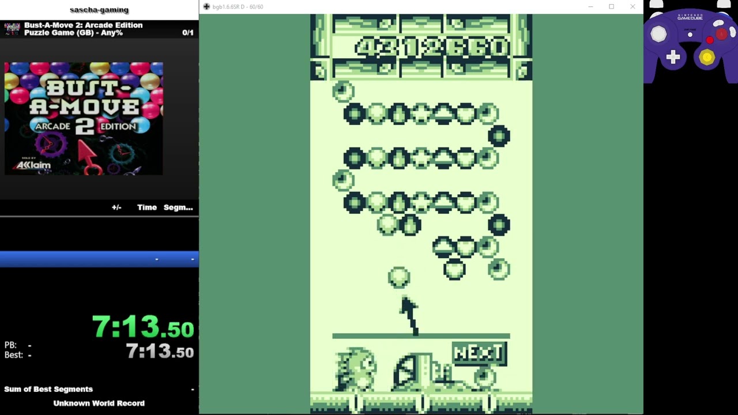Viewport: 738px width, 415px height.
Task: Click the +/- column header in LiveSplit
Action: click(116, 207)
